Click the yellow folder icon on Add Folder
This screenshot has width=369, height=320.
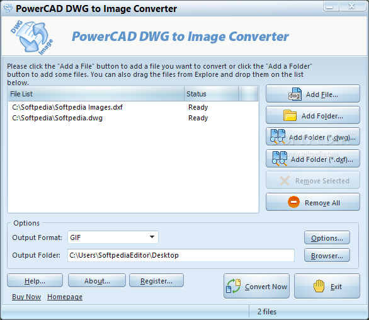tap(290, 115)
